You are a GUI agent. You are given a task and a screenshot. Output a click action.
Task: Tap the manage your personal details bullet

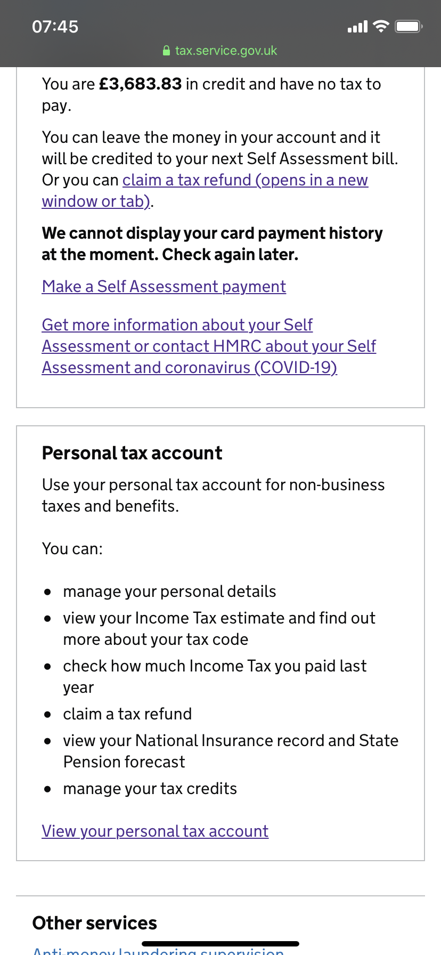click(169, 592)
